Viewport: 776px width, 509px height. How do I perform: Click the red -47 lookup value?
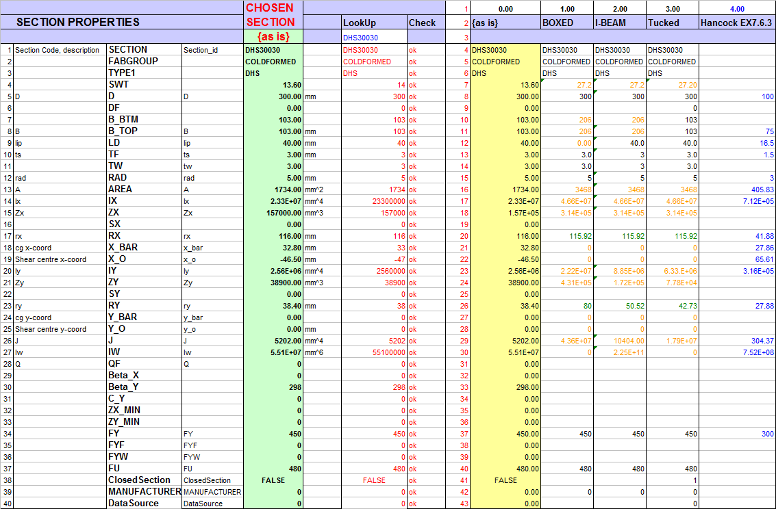click(x=374, y=259)
